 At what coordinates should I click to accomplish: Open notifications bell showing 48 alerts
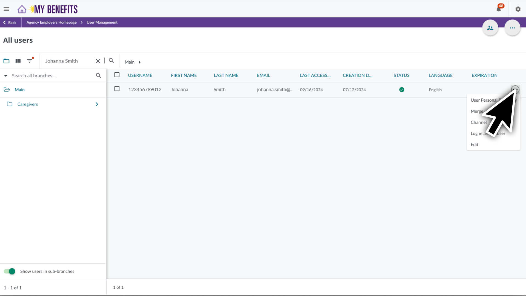pos(499,9)
